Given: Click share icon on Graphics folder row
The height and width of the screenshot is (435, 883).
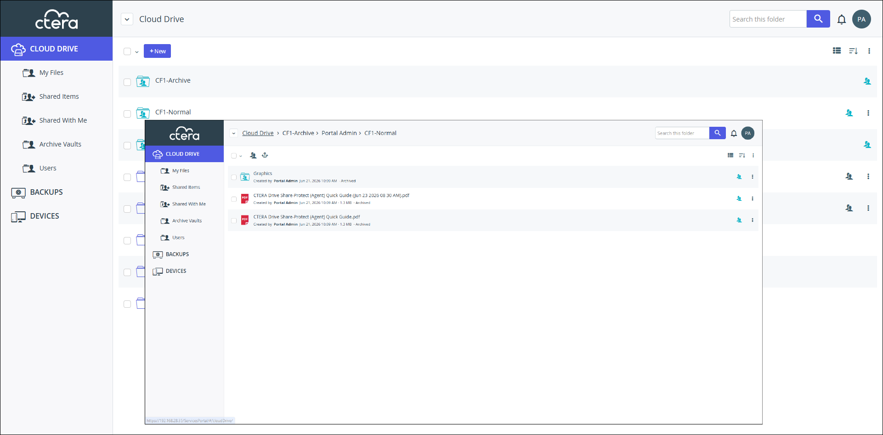Looking at the screenshot, I should (739, 177).
